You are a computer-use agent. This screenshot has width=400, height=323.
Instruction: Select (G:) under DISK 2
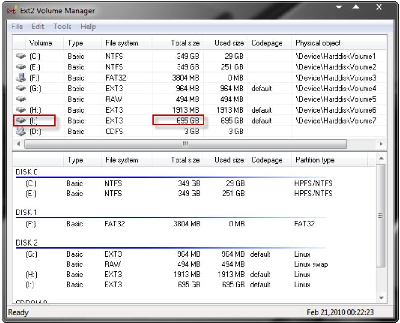coord(31,254)
